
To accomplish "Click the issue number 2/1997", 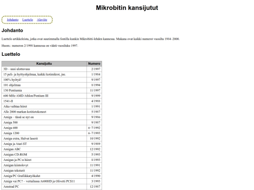I will pyautogui.click(x=95, y=69).
